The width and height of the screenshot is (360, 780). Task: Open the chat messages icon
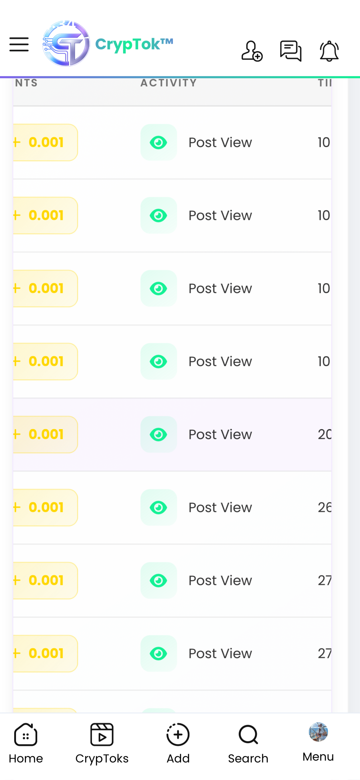click(x=290, y=51)
